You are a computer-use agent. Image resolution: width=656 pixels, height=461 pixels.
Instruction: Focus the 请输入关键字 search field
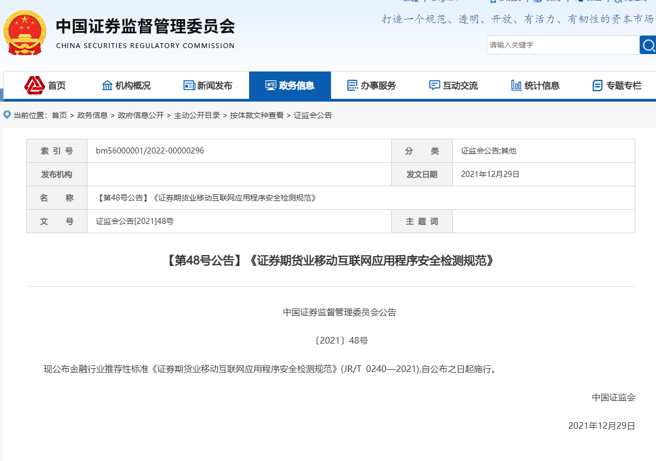[x=563, y=45]
